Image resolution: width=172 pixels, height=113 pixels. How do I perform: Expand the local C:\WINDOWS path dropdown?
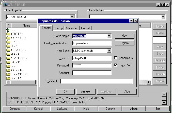pyautogui.click(x=72, y=17)
